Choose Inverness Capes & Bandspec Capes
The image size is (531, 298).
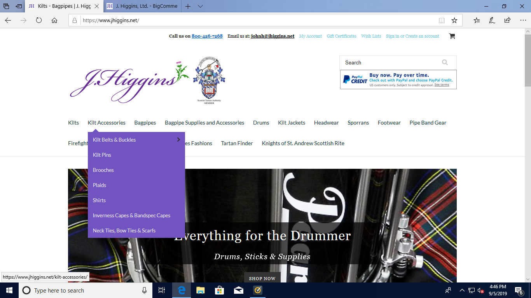131,215
